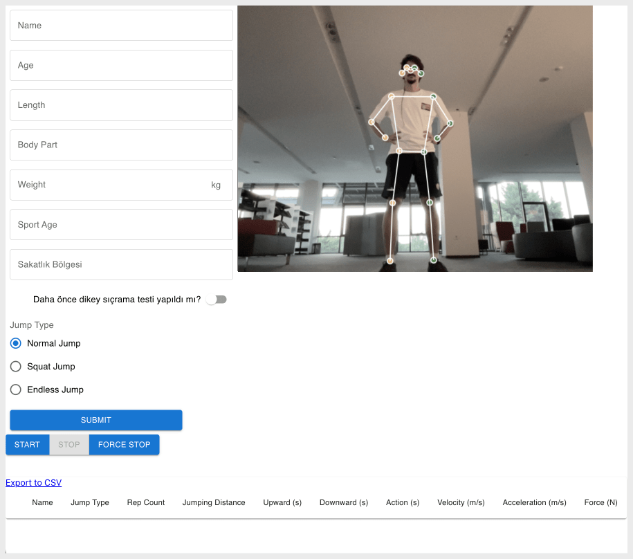Click the Name input field
The height and width of the screenshot is (559, 633).
[x=121, y=26]
